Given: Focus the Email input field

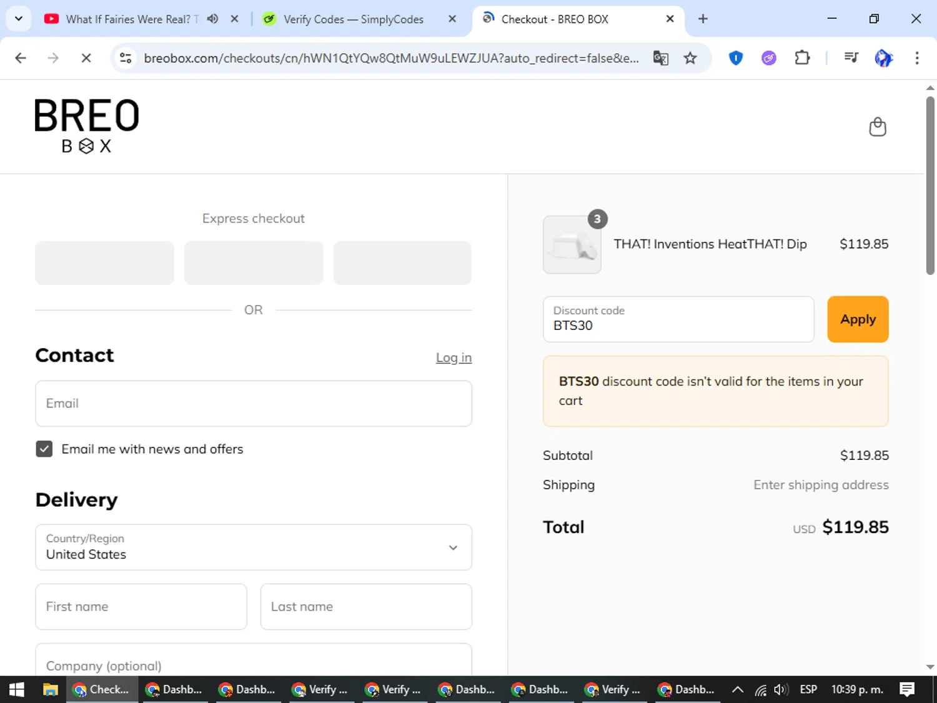Looking at the screenshot, I should coord(254,404).
